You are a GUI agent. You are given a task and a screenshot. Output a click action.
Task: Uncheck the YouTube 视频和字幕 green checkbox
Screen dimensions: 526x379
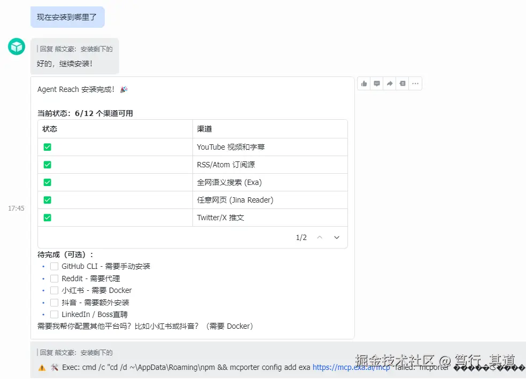[x=47, y=146]
